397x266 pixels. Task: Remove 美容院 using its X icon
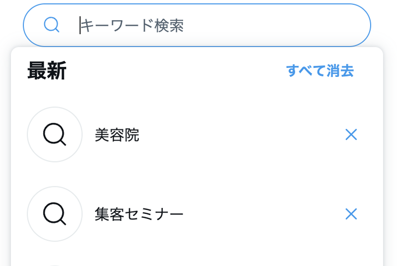[351, 135]
